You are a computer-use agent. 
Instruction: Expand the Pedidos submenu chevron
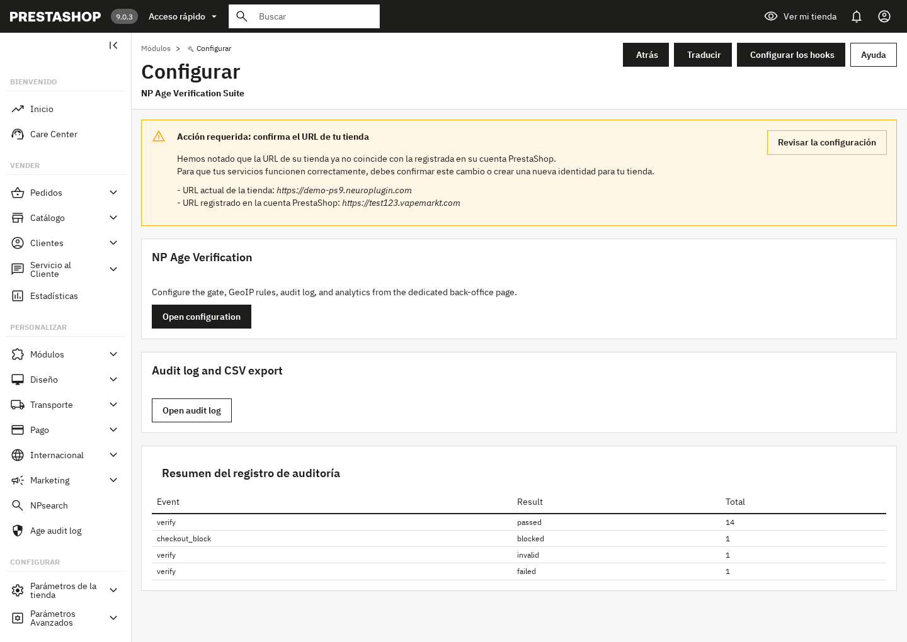(x=113, y=193)
